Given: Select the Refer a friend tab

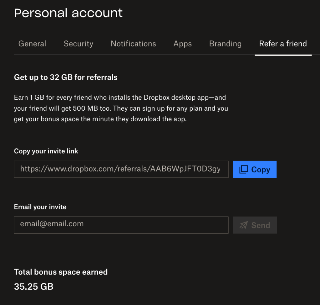Looking at the screenshot, I should (x=283, y=44).
